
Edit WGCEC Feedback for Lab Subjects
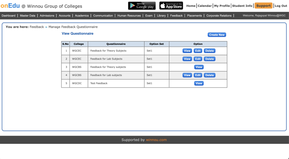coord(198,59)
